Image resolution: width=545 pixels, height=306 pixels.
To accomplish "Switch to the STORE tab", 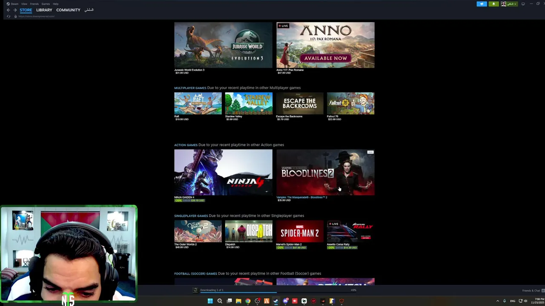I will coord(26,10).
